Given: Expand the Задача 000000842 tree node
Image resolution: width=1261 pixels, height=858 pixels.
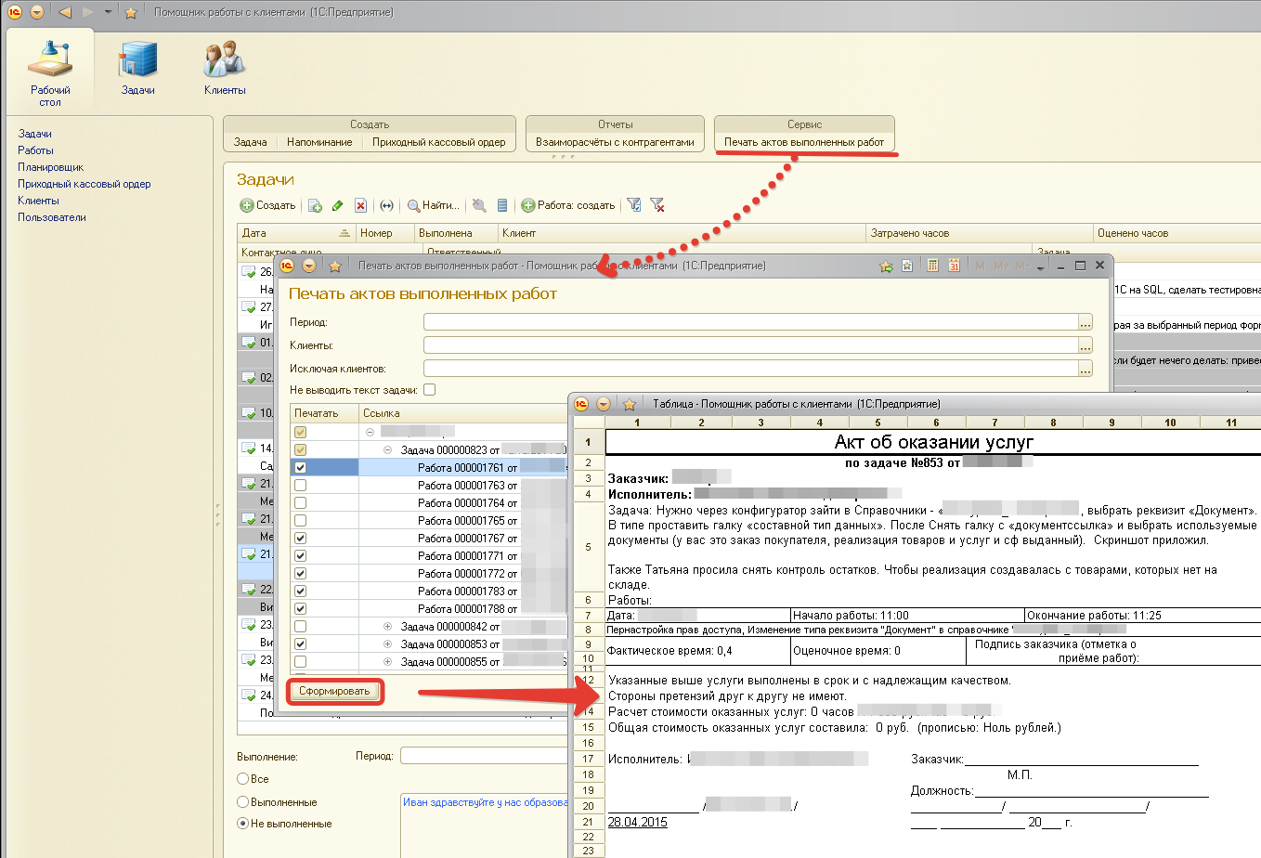Looking at the screenshot, I should tap(388, 627).
